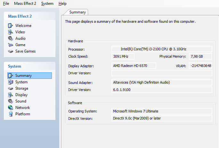This screenshot has height=148, width=219.
Task: Select the Audio speaker icon
Action: click(x=10, y=38)
